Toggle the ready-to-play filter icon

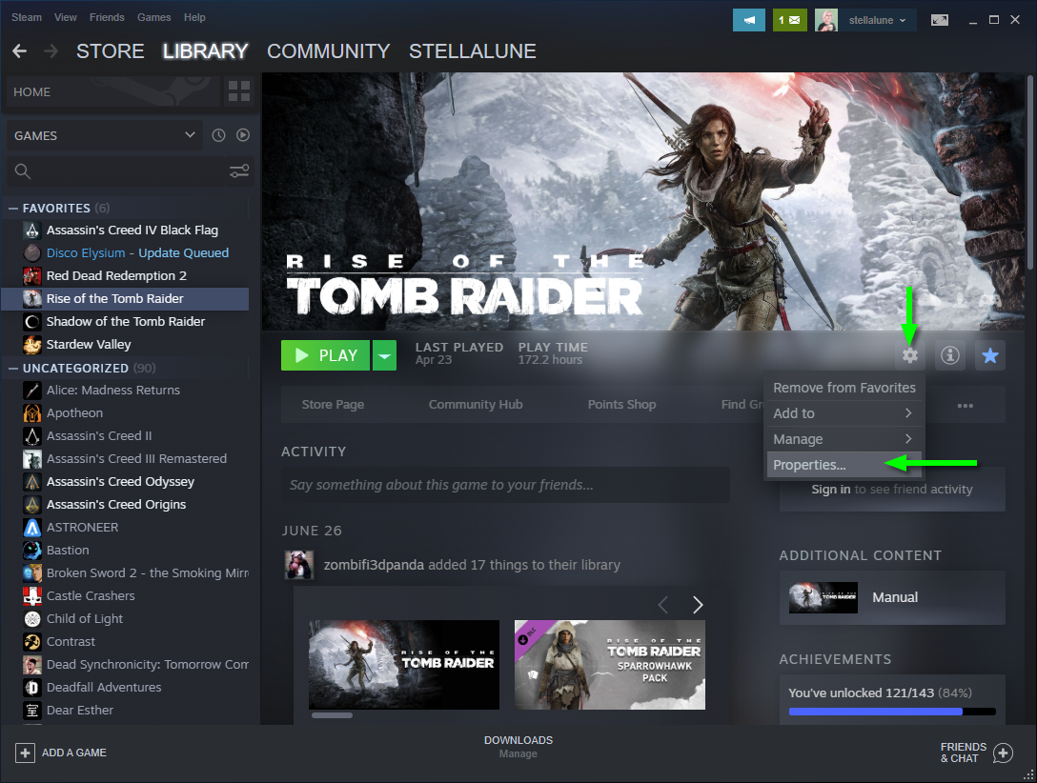point(243,135)
